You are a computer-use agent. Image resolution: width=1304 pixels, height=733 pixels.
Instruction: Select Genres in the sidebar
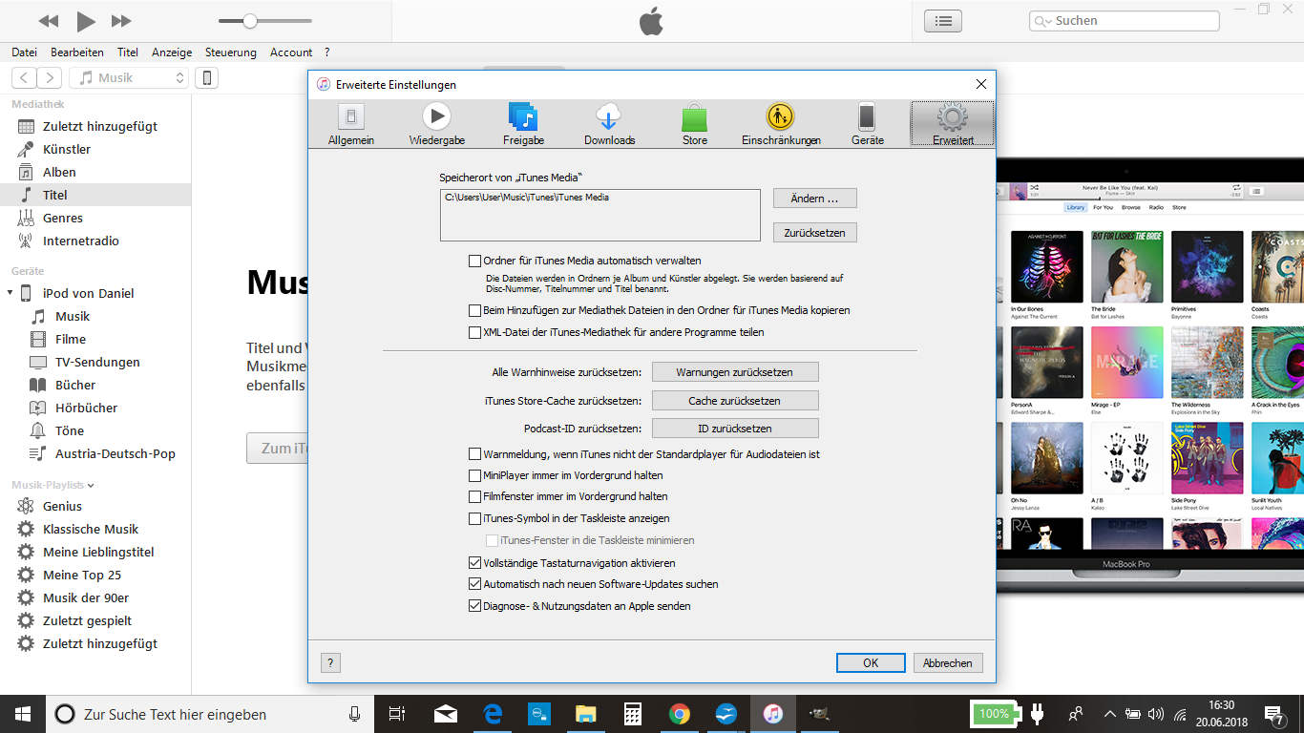coord(95,218)
